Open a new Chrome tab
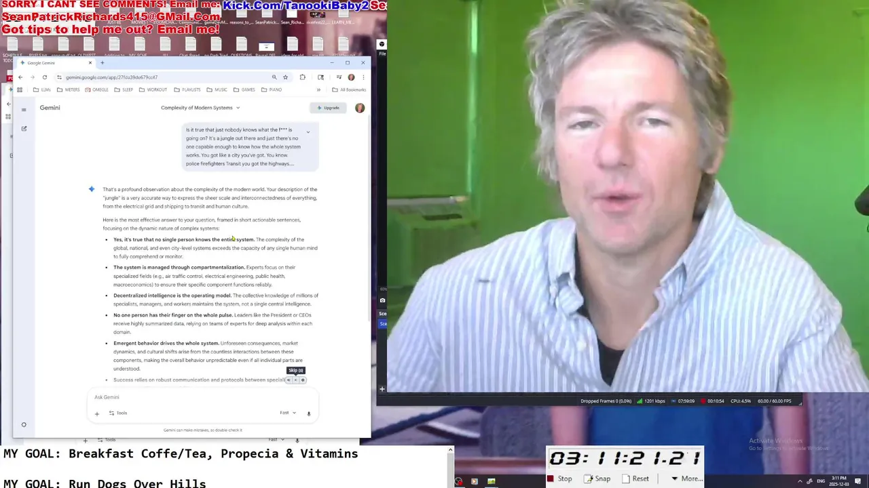The width and height of the screenshot is (869, 488). (102, 63)
